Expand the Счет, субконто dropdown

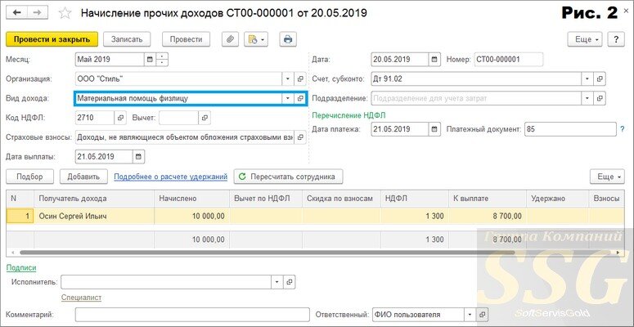click(x=587, y=79)
